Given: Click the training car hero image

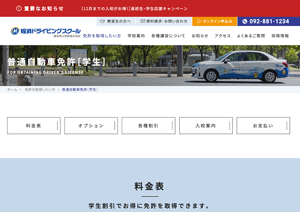Looking at the screenshot, I should [x=150, y=65].
